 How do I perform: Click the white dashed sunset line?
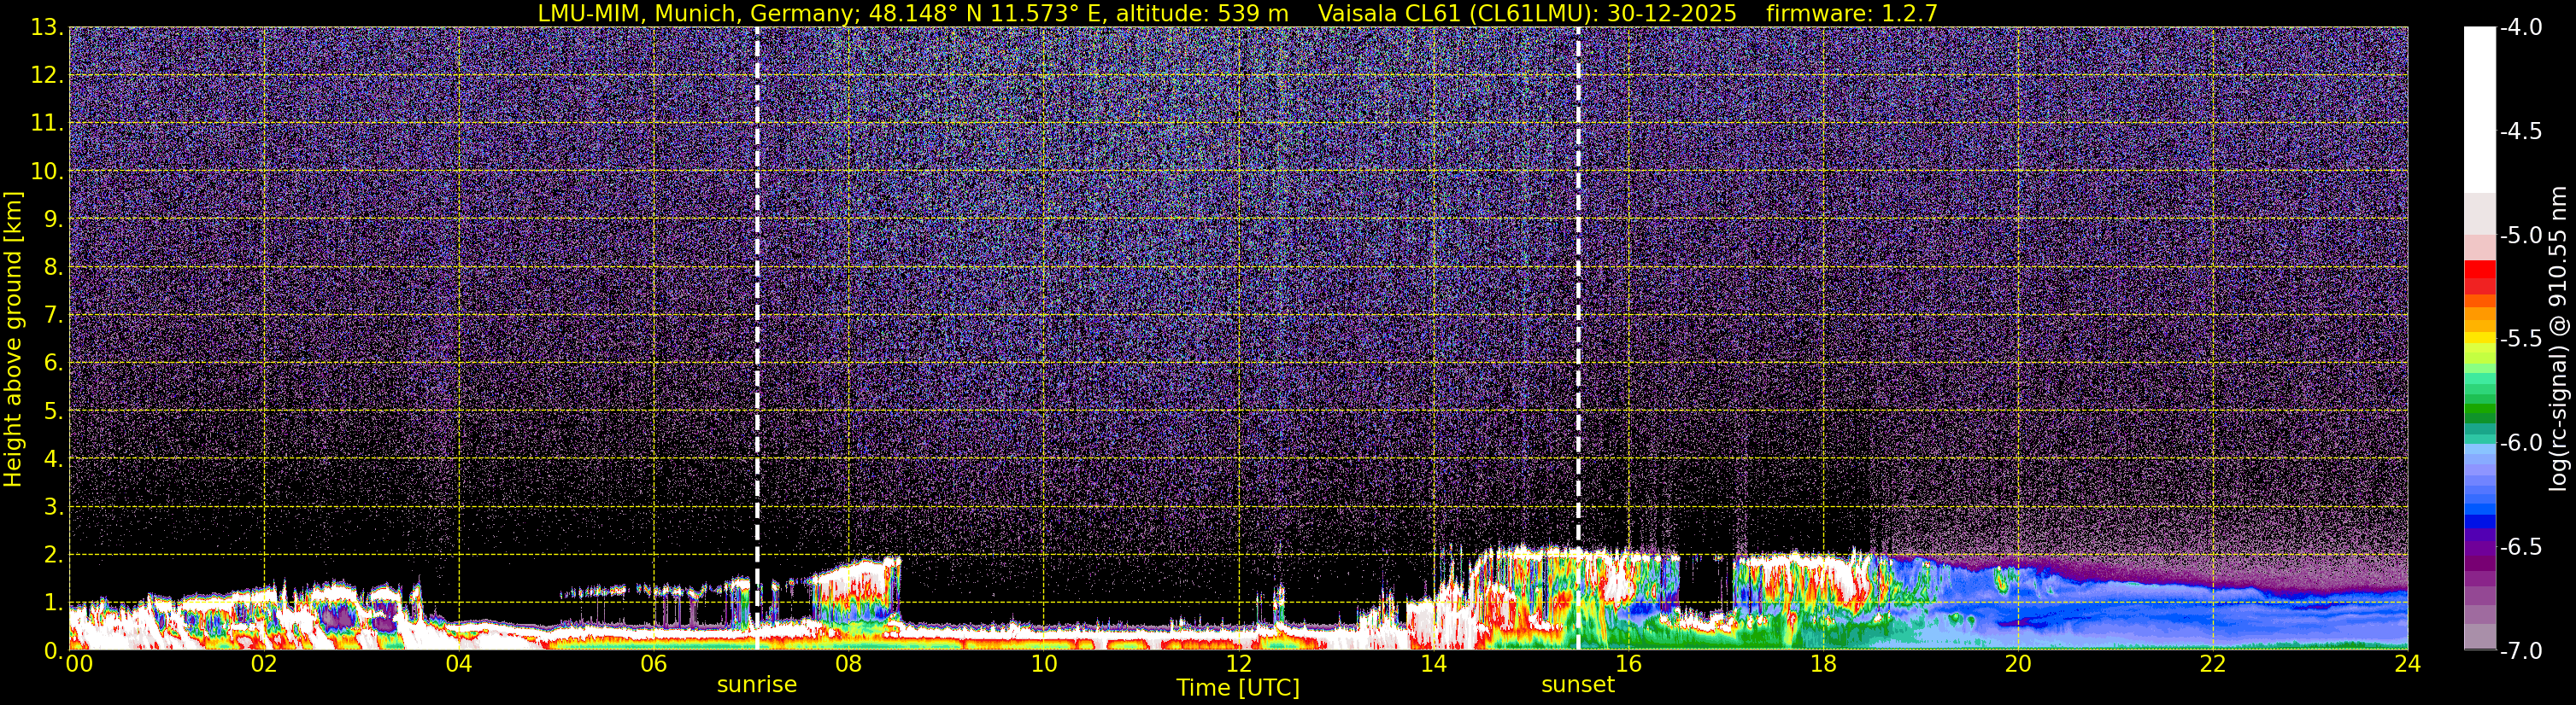coord(1578,339)
